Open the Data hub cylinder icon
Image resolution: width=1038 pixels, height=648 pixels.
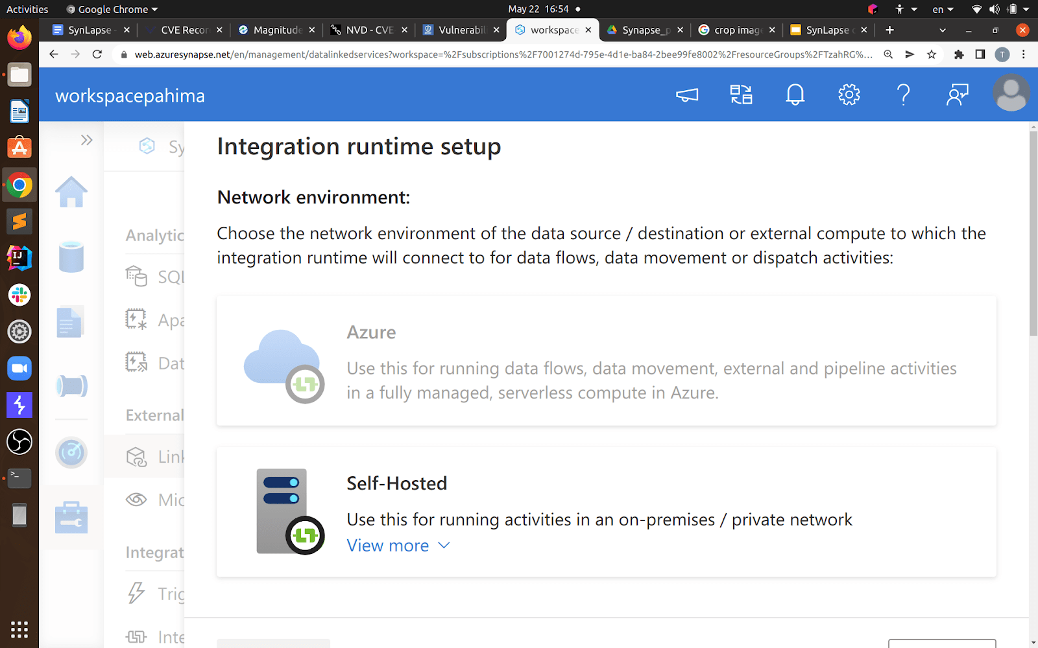(x=71, y=257)
